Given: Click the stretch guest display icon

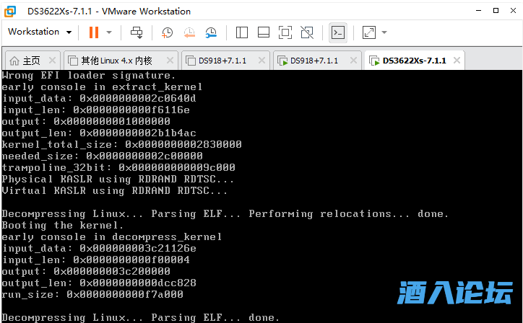Looking at the screenshot, I should [369, 32].
